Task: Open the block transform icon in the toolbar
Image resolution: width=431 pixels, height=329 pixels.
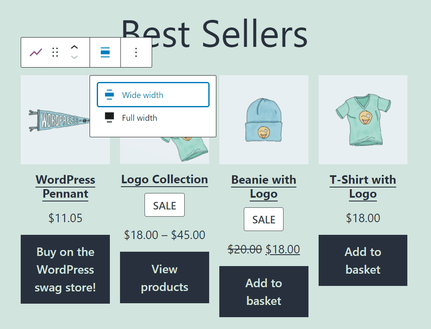Action: [35, 52]
